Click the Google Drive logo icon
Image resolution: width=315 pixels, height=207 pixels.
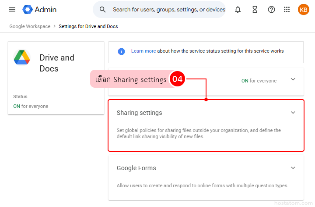22,57
